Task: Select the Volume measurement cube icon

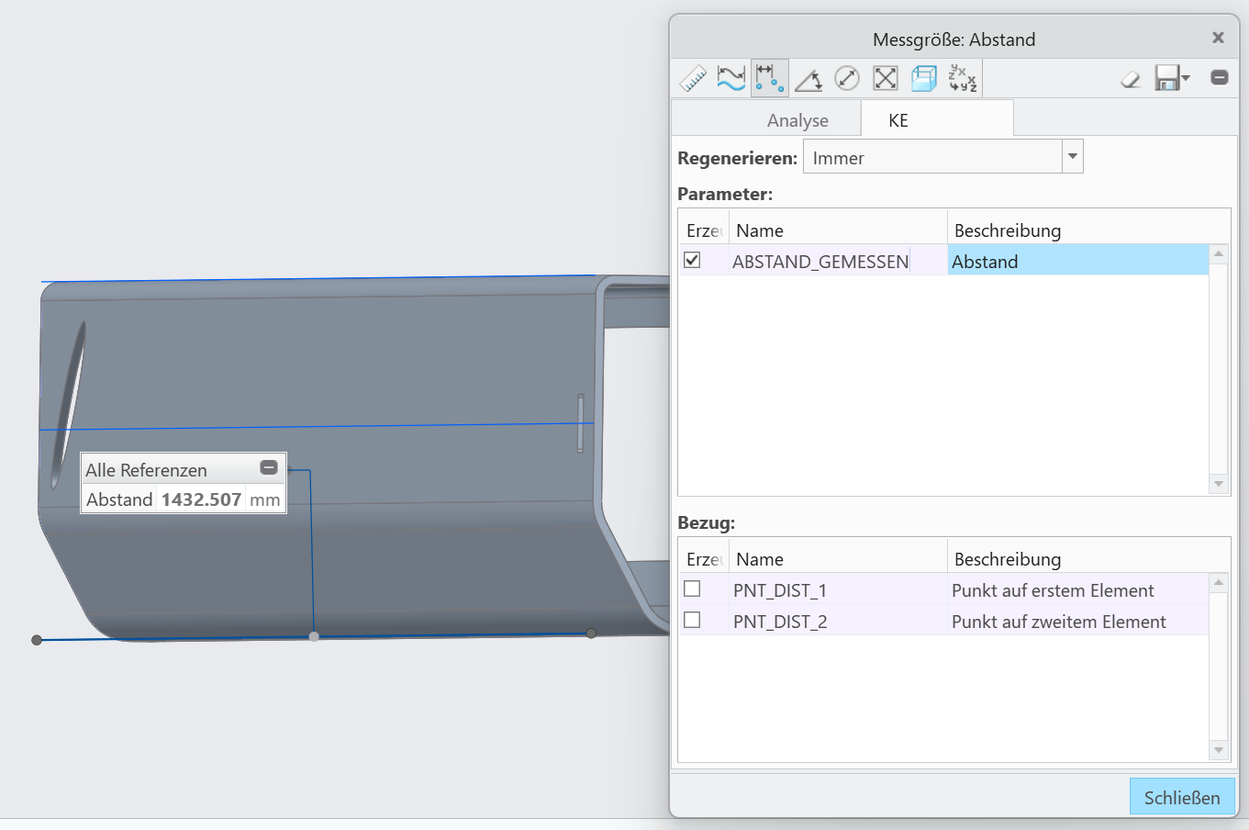Action: point(923,79)
